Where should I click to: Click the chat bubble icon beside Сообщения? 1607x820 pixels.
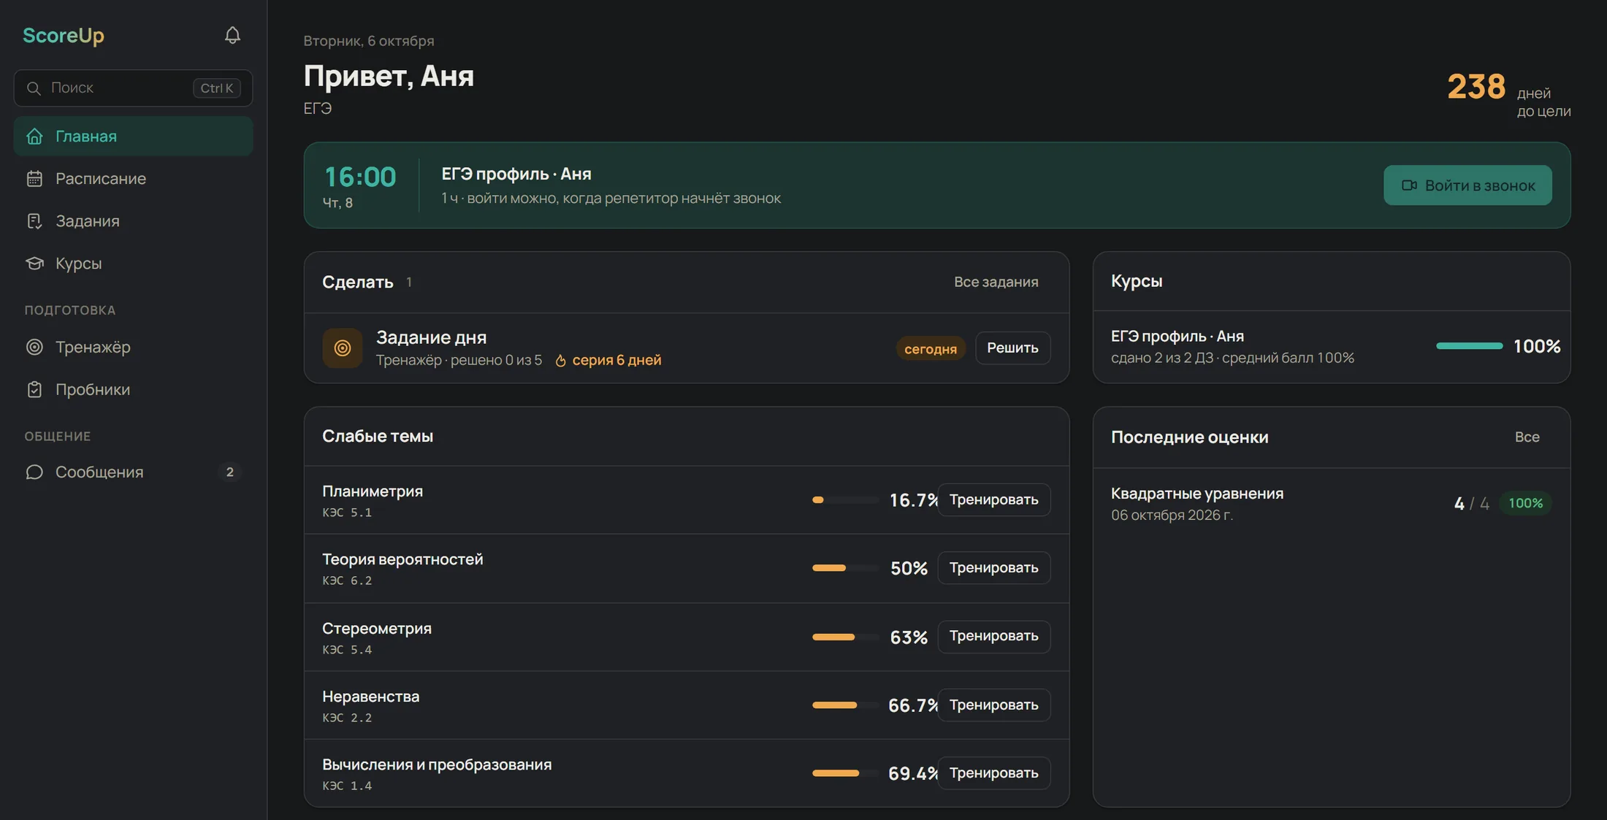pos(34,472)
